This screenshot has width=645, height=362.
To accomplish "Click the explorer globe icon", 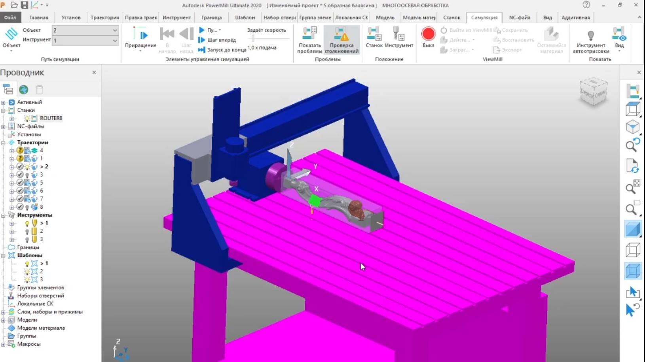I will [x=24, y=89].
